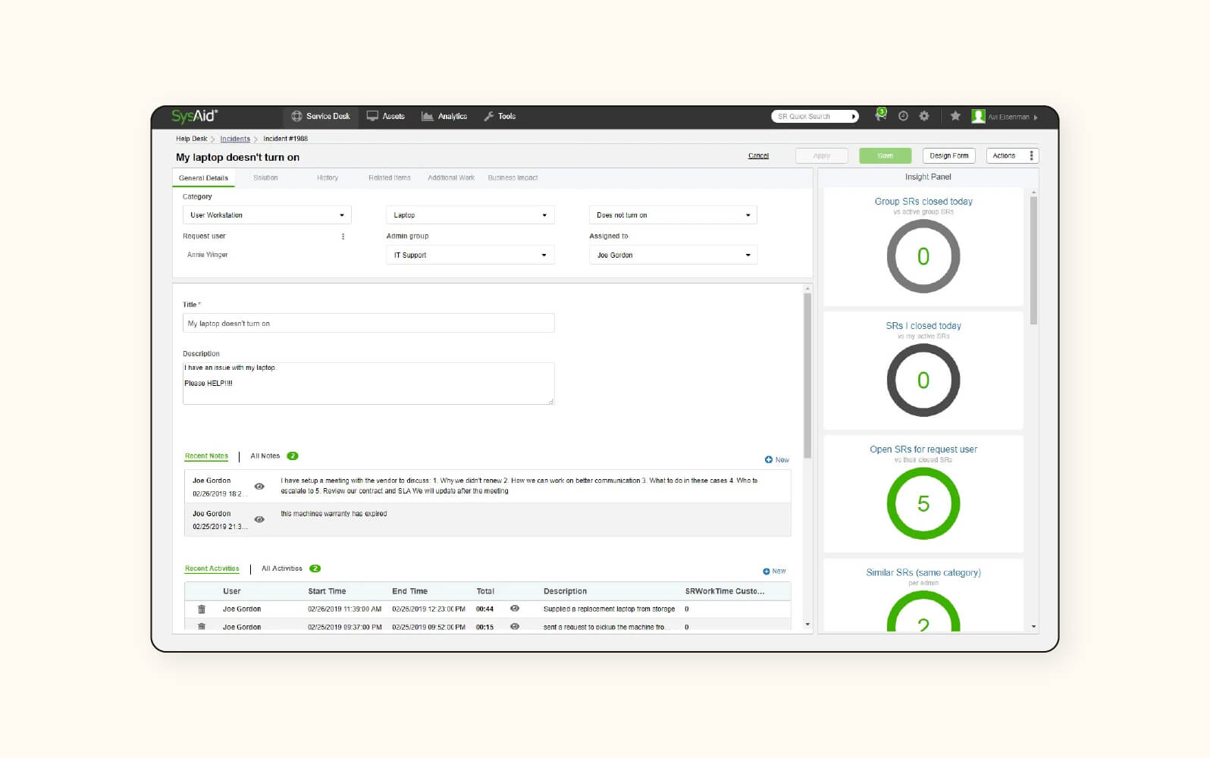The height and width of the screenshot is (758, 1210).
Task: Click SRs I closed today gauge
Action: [x=923, y=380]
